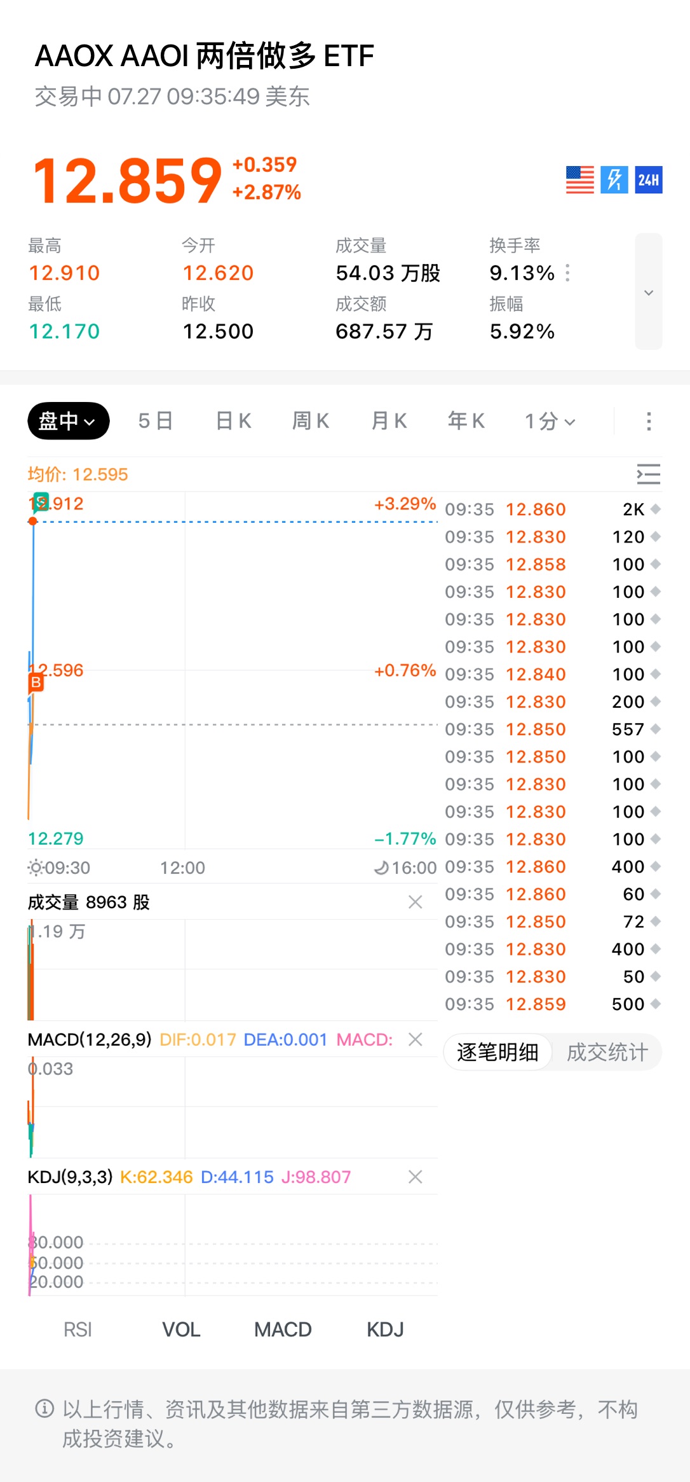Tap the 振幅 5.92% value

522,331
